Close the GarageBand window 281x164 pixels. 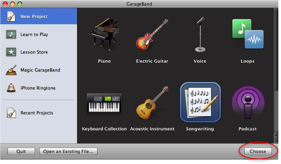[5, 4]
